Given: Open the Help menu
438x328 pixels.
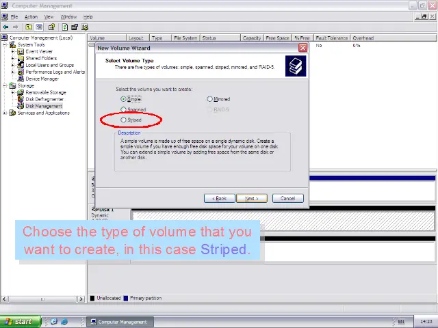Looking at the screenshot, I should 88,16.
